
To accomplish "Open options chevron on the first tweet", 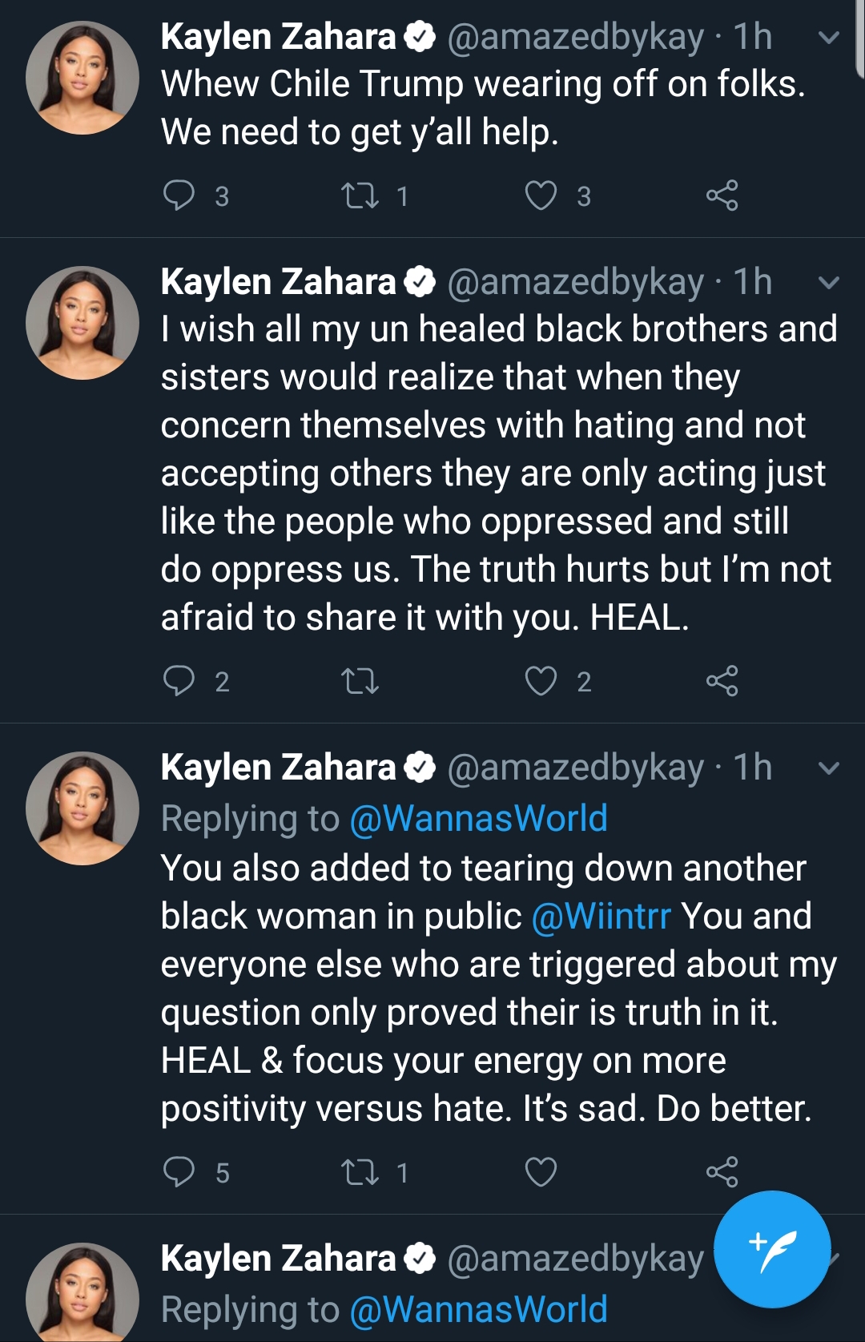I will [x=829, y=38].
